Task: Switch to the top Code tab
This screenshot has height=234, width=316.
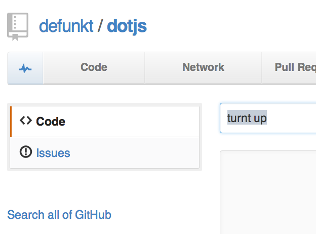Action: coord(94,67)
